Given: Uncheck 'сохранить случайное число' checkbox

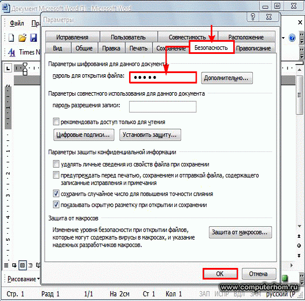Looking at the screenshot, I should [56, 194].
